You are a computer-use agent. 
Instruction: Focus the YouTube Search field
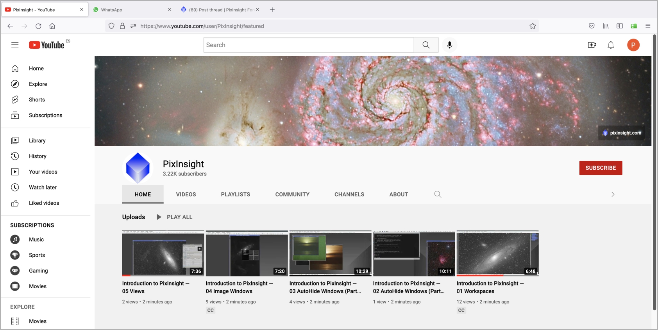(x=309, y=45)
